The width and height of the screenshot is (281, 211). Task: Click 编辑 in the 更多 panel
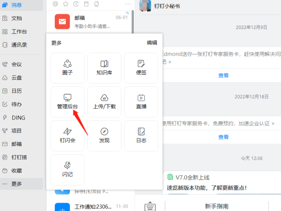click(152, 43)
